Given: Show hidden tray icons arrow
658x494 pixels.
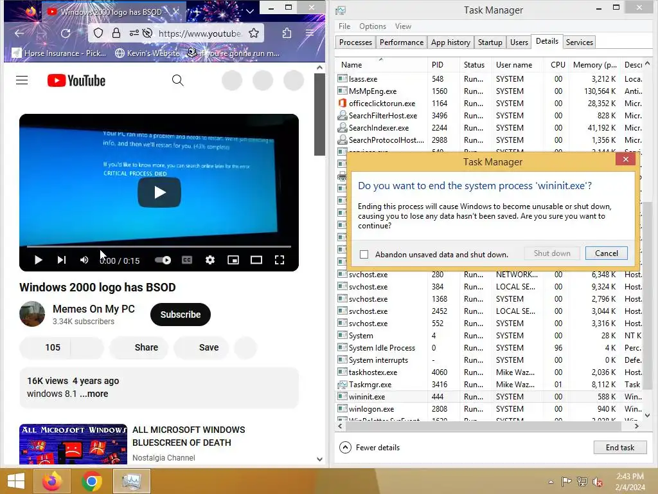Looking at the screenshot, I should pyautogui.click(x=551, y=481).
